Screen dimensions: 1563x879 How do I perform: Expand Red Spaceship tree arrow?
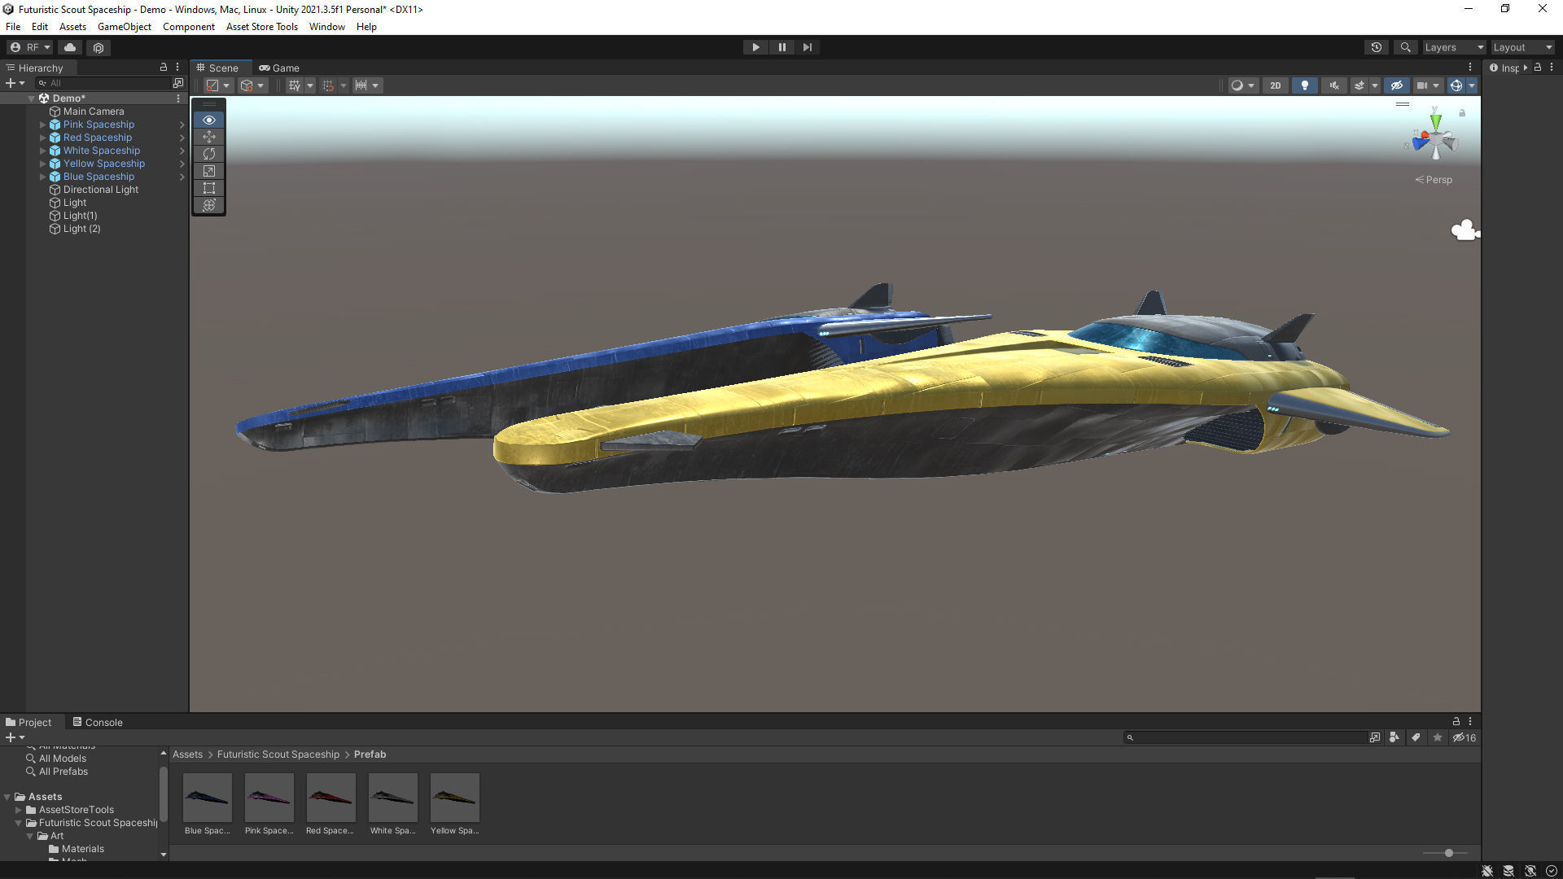pyautogui.click(x=43, y=138)
